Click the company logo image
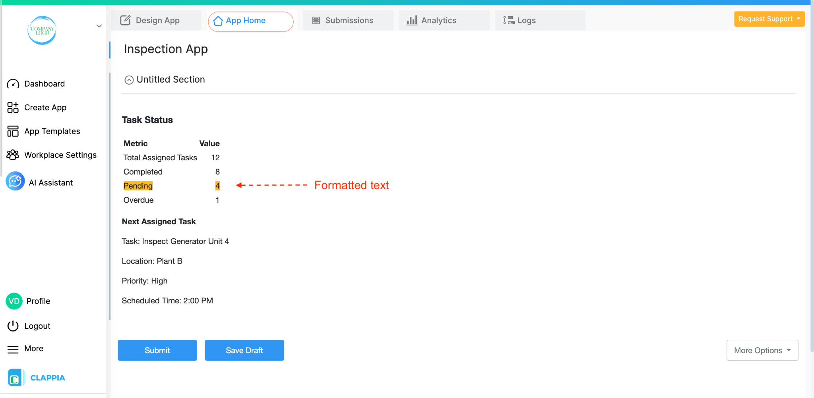Viewport: 814px width, 398px height. 42,31
